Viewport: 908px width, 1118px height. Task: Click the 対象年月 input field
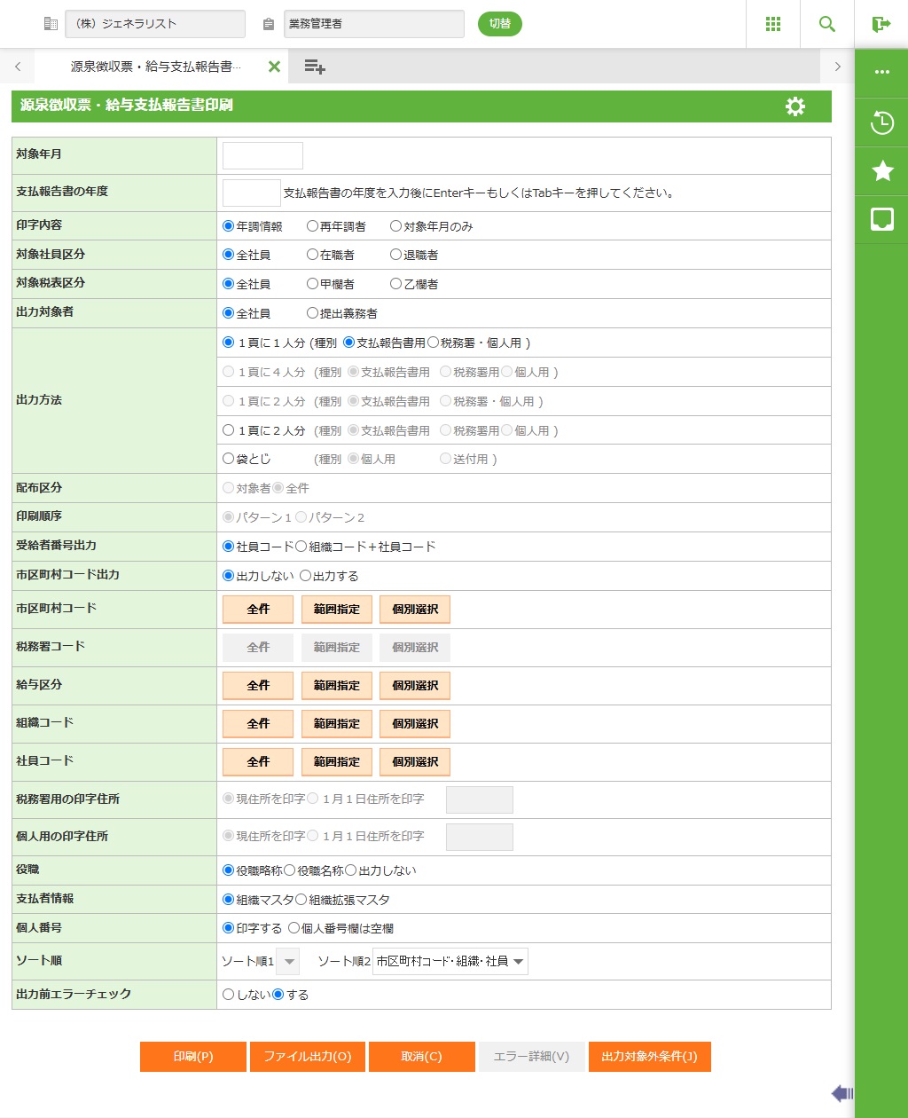pyautogui.click(x=262, y=155)
